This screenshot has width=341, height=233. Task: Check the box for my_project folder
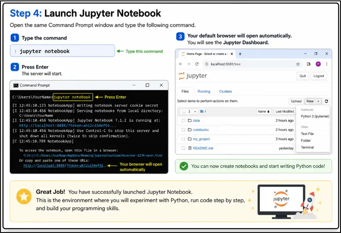coord(183,139)
